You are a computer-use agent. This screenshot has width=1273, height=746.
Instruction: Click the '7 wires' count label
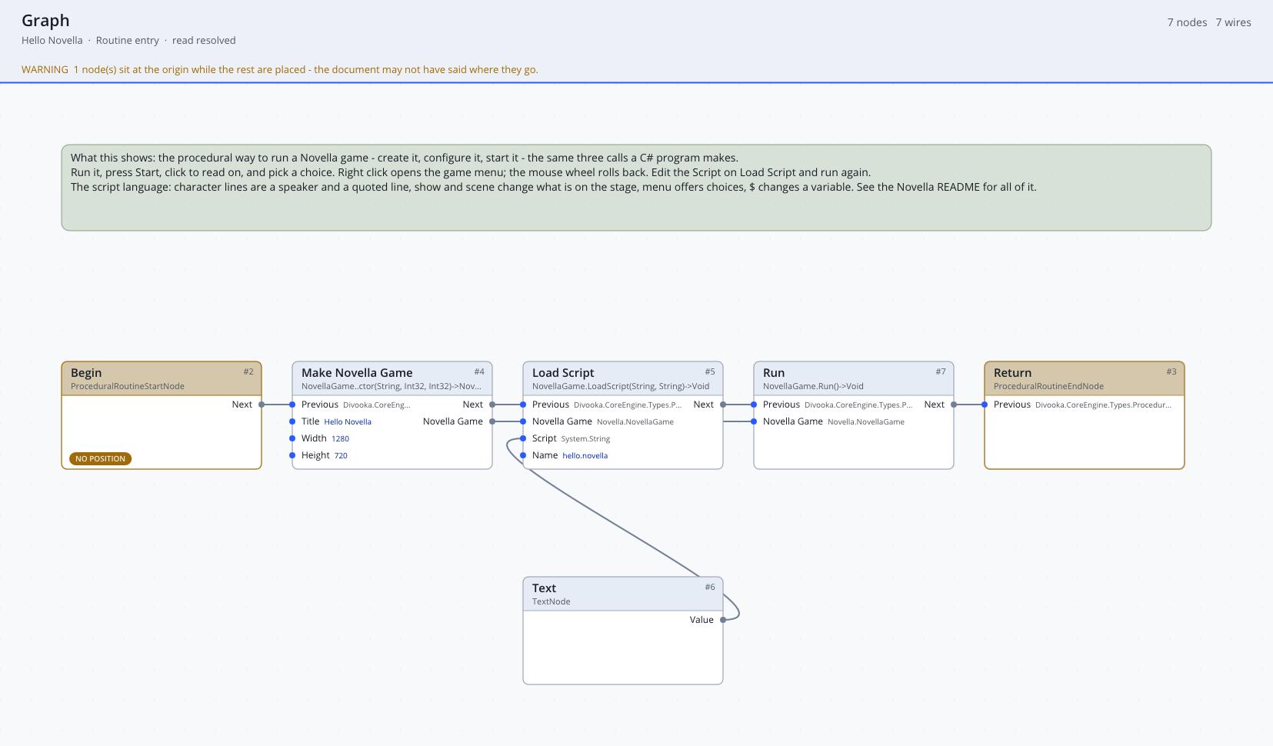click(x=1233, y=22)
